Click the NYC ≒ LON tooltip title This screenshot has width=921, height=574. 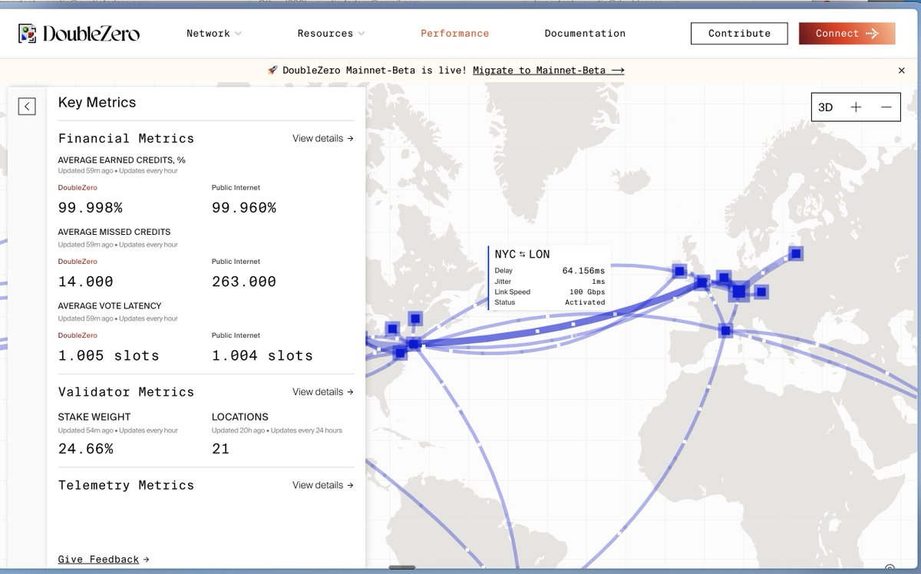coord(522,255)
